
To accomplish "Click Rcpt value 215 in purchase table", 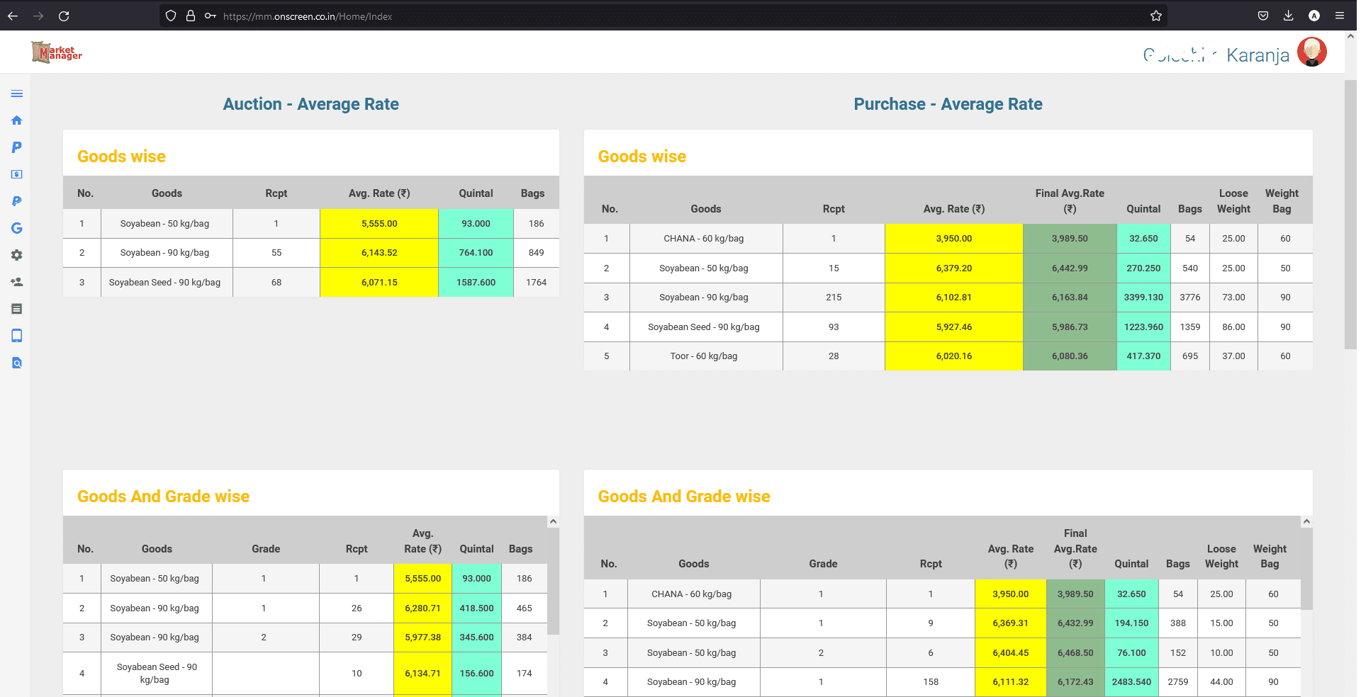I will (x=834, y=297).
